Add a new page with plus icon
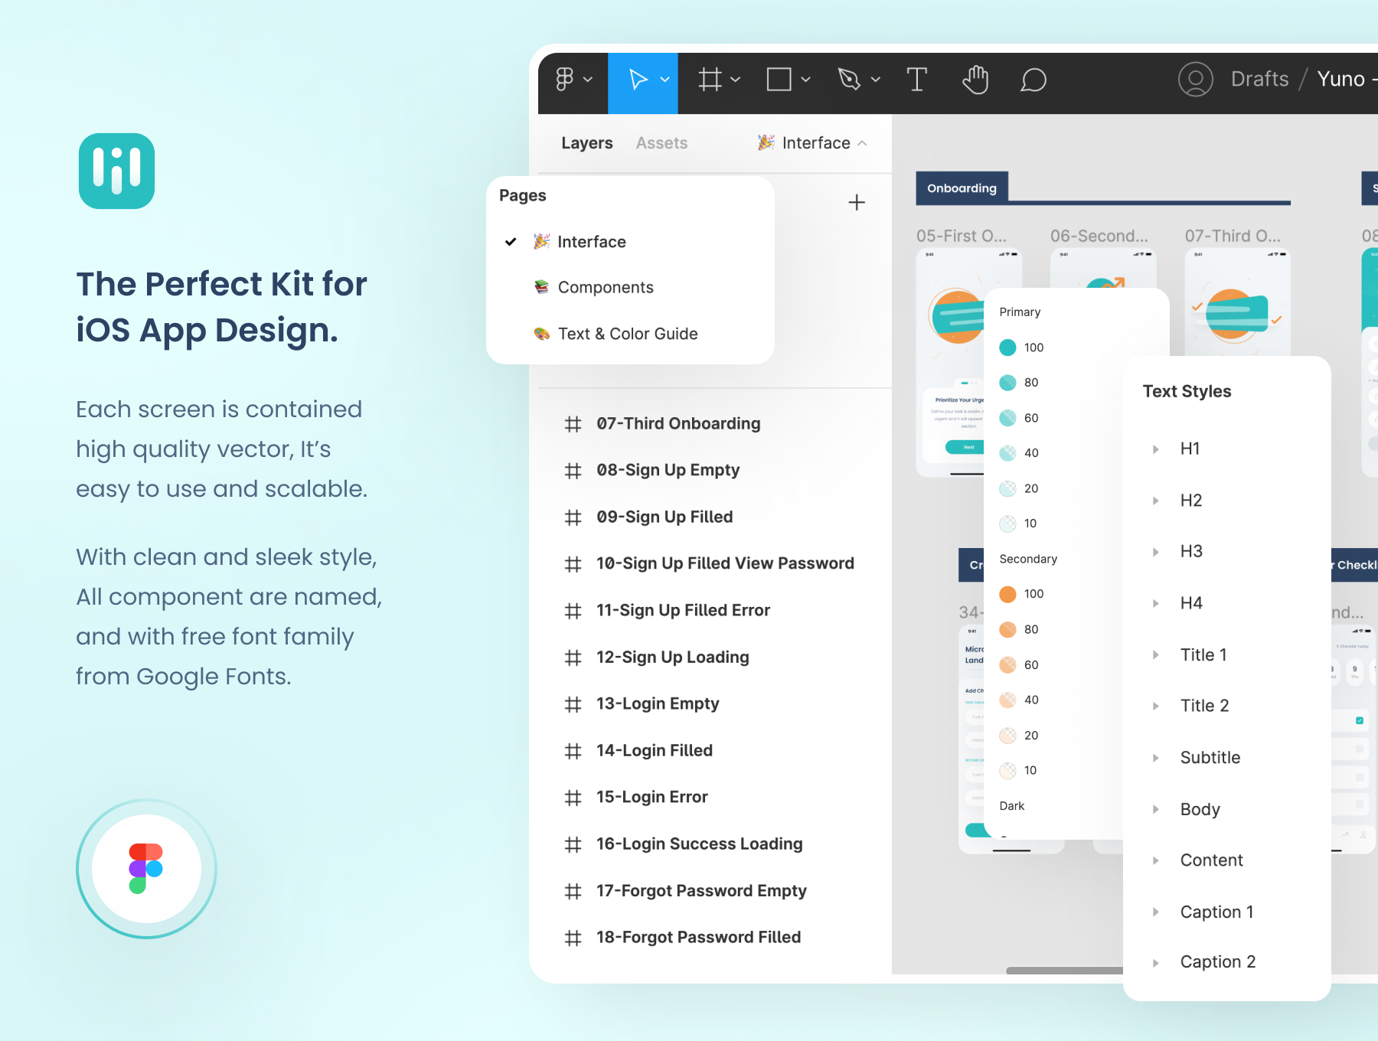This screenshot has height=1041, width=1378. pos(857,203)
